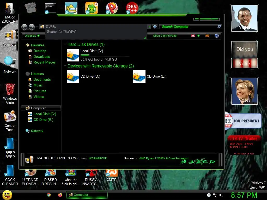
Task: Open Desktop under Favorites
Action: pos(40,51)
